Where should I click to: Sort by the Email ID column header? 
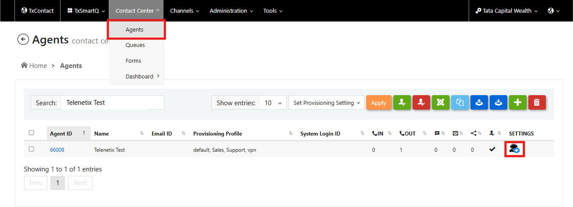[x=168, y=133]
